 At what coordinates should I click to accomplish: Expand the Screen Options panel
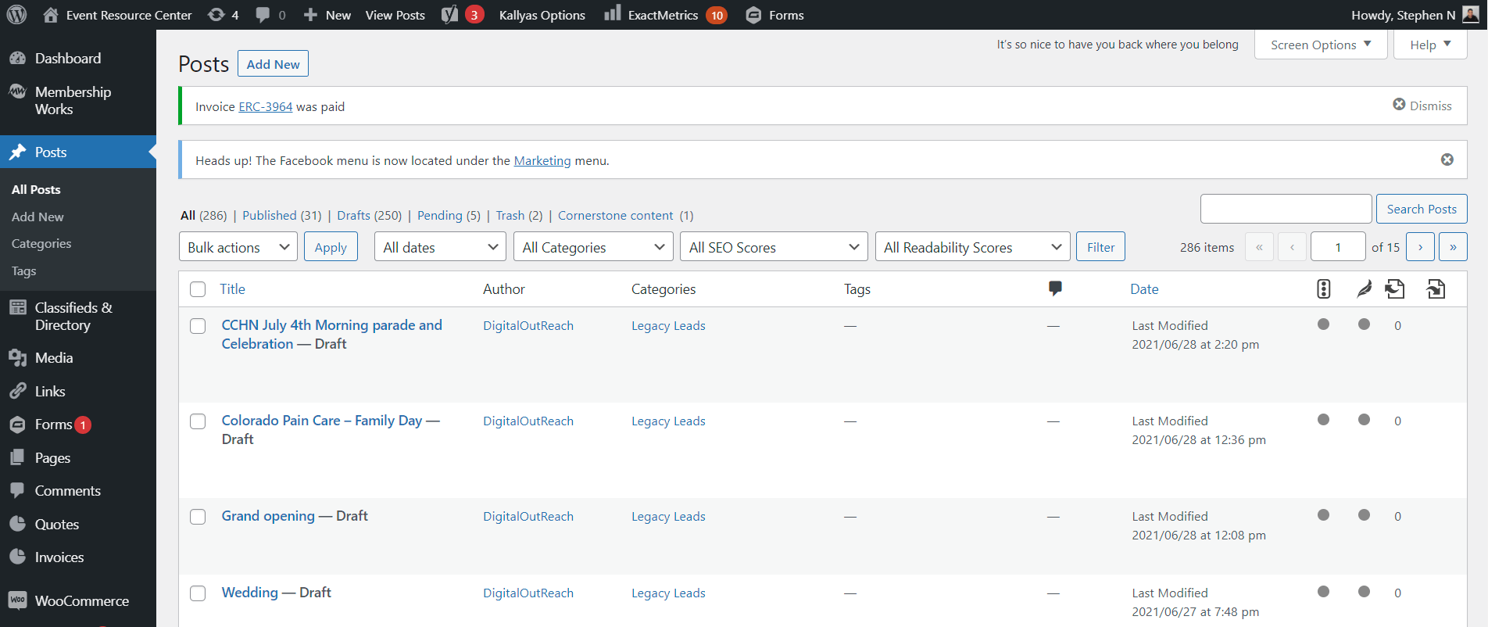1321,45
